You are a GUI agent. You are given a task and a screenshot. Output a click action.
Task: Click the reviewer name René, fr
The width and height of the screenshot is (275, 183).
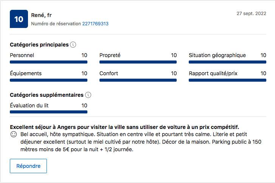tap(41, 15)
